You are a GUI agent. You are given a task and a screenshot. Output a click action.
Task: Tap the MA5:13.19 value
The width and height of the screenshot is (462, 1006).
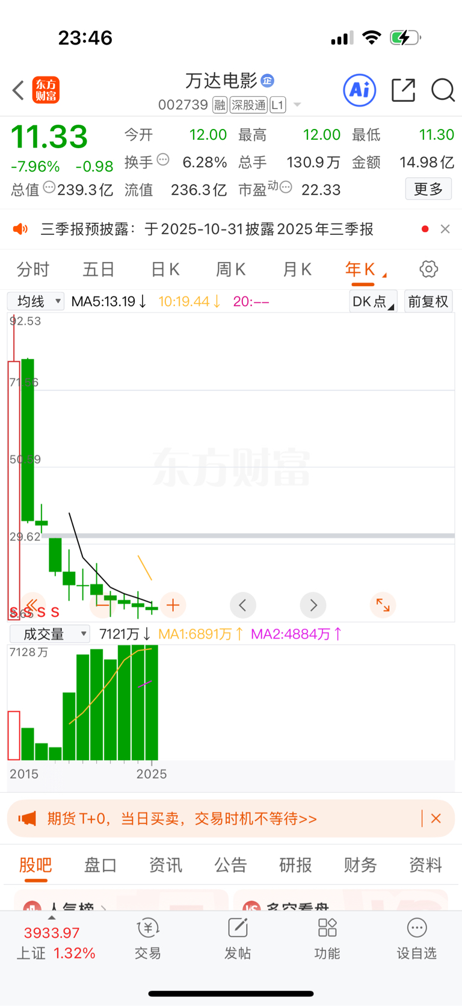point(109,301)
